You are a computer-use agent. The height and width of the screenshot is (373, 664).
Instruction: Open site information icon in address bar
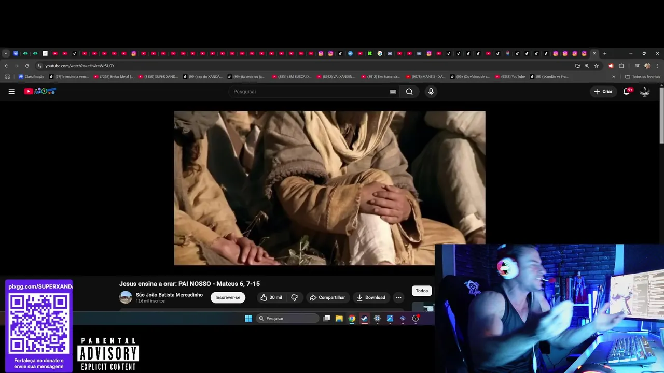tap(39, 66)
